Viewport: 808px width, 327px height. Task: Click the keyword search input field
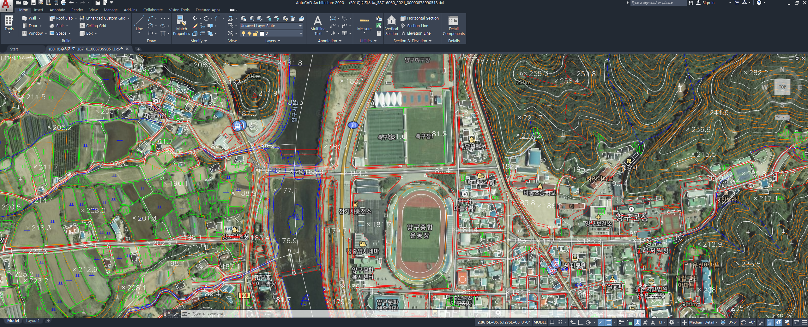(658, 3)
